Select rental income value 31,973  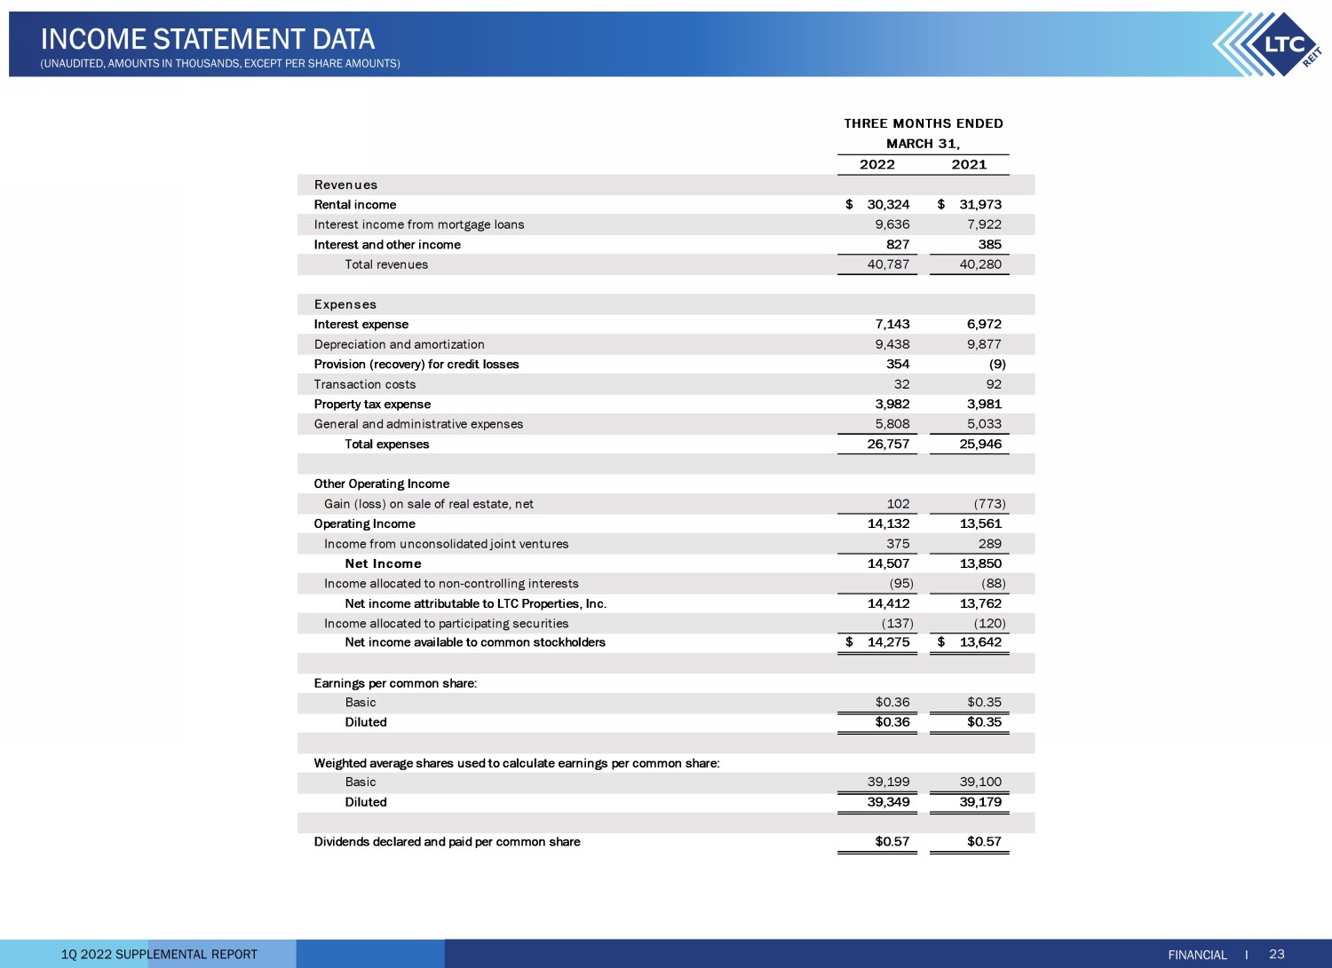(x=980, y=205)
